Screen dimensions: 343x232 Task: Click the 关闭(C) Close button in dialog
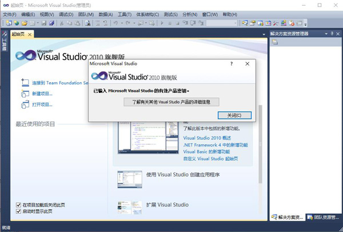click(x=234, y=115)
